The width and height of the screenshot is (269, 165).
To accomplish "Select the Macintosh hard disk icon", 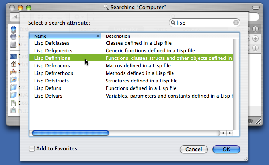I will coord(14,45).
